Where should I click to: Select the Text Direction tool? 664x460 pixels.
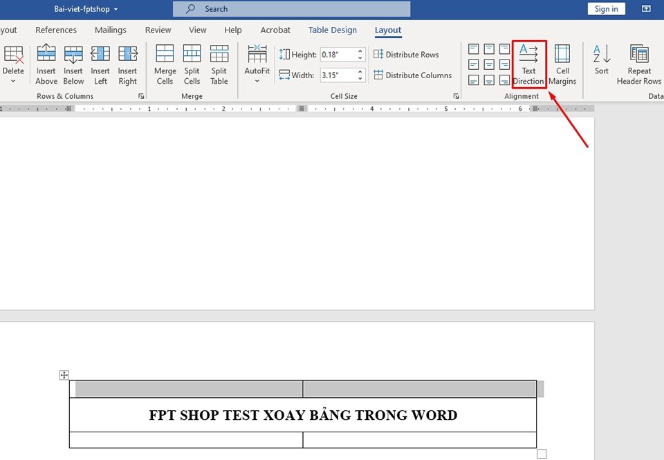coord(528,64)
